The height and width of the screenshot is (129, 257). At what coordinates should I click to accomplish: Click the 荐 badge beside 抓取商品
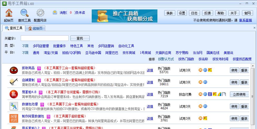39,68
